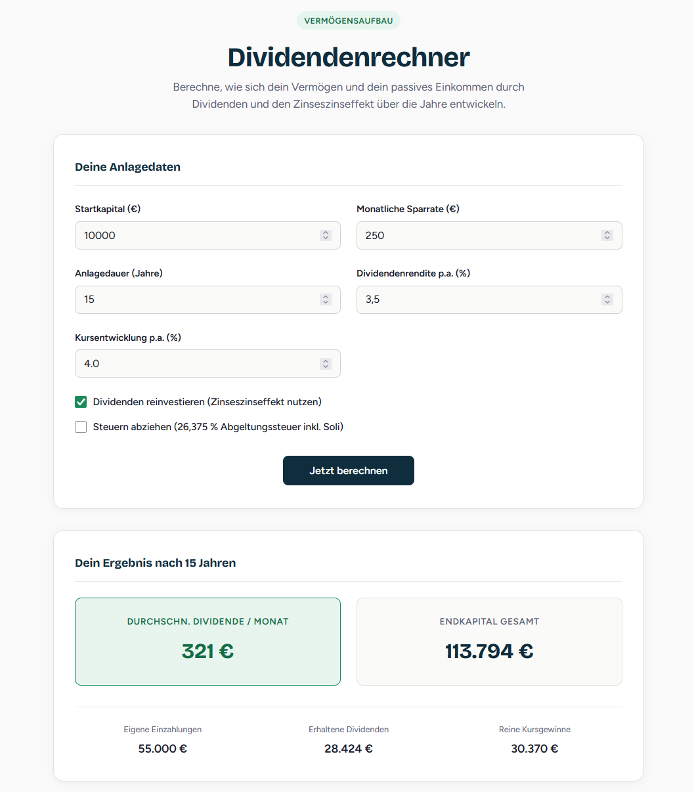The width and height of the screenshot is (694, 792).
Task: Decrease Dividendenrendite via stepper arrow
Action: pyautogui.click(x=607, y=302)
